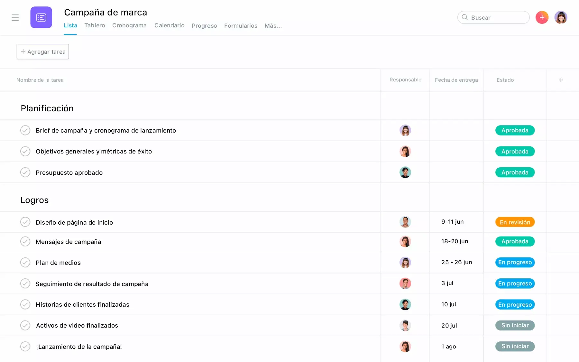Switch to the Calendario tab
The height and width of the screenshot is (362, 579).
pos(170,25)
